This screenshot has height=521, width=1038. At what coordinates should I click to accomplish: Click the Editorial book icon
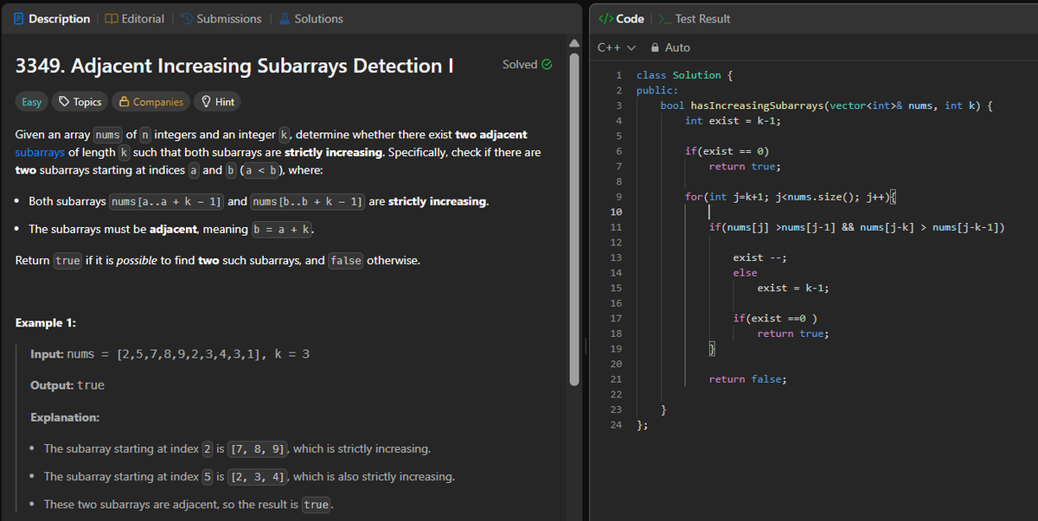click(111, 18)
